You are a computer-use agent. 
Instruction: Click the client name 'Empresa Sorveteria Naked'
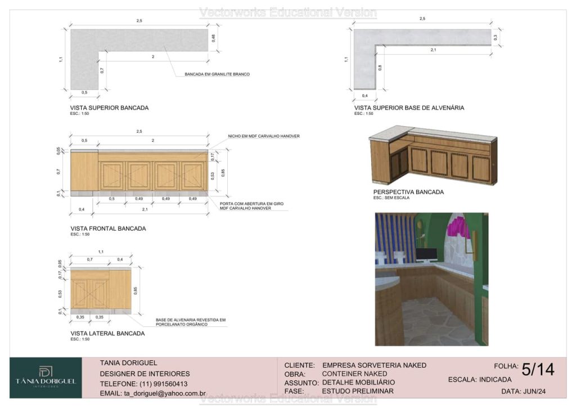click(x=374, y=365)
